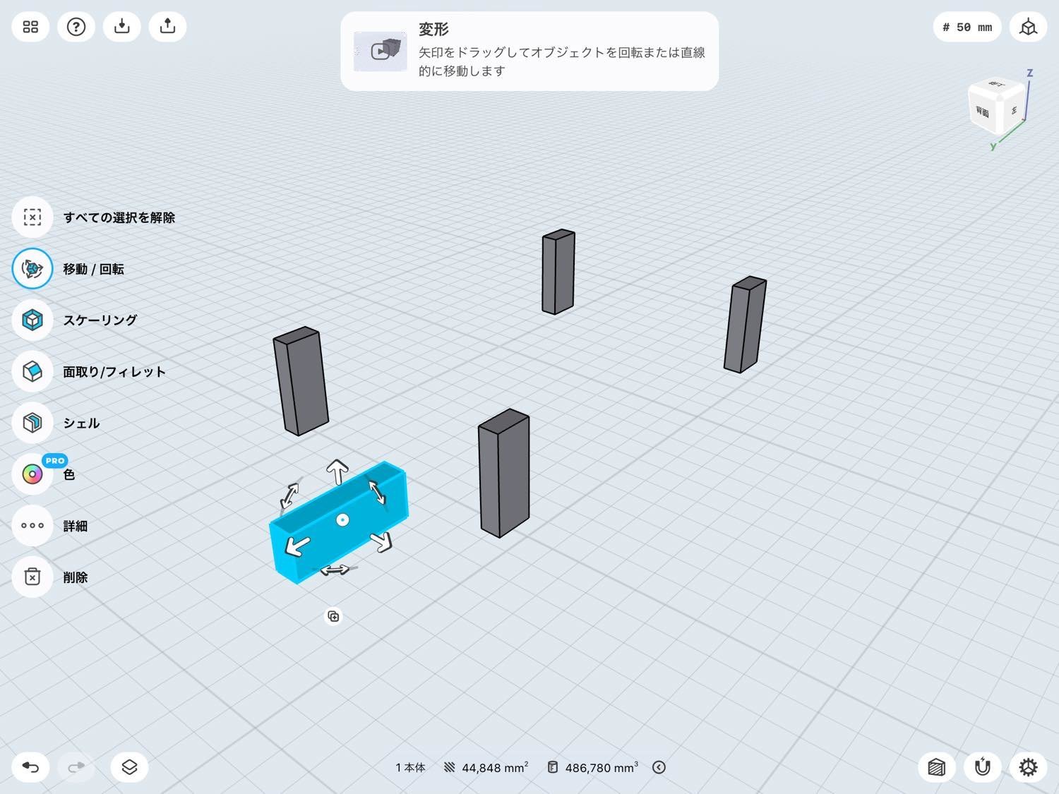This screenshot has height=794, width=1059.
Task: Click the right-pointing move arrow on blue box
Action: click(382, 541)
